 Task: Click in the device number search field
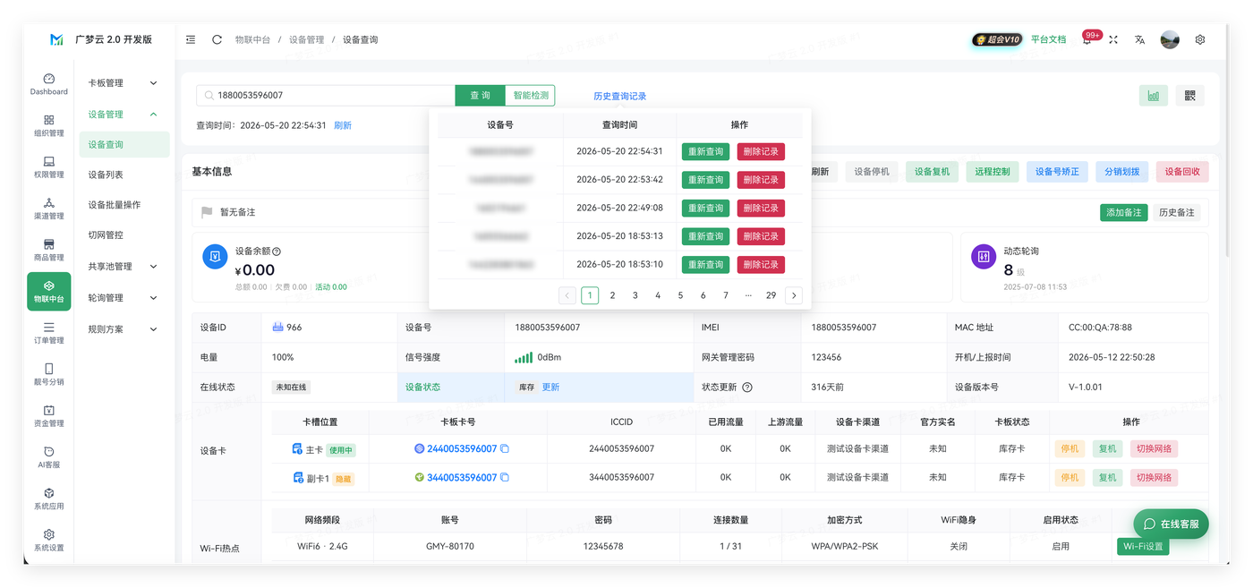click(x=326, y=96)
